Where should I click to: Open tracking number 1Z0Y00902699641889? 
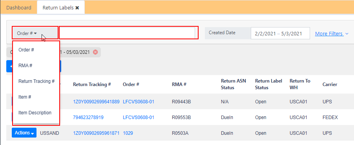(96, 102)
